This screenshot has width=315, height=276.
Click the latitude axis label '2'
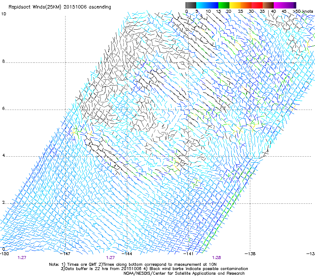pyautogui.click(x=3, y=203)
